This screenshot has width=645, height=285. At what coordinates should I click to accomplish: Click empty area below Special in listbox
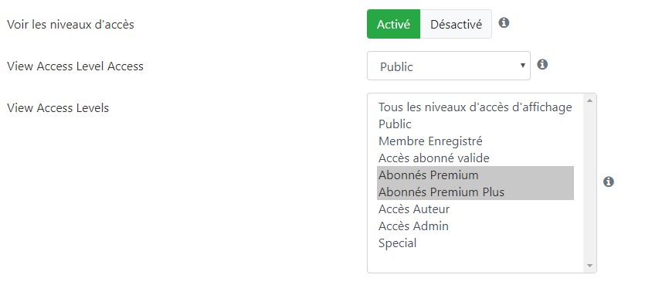pos(475,261)
